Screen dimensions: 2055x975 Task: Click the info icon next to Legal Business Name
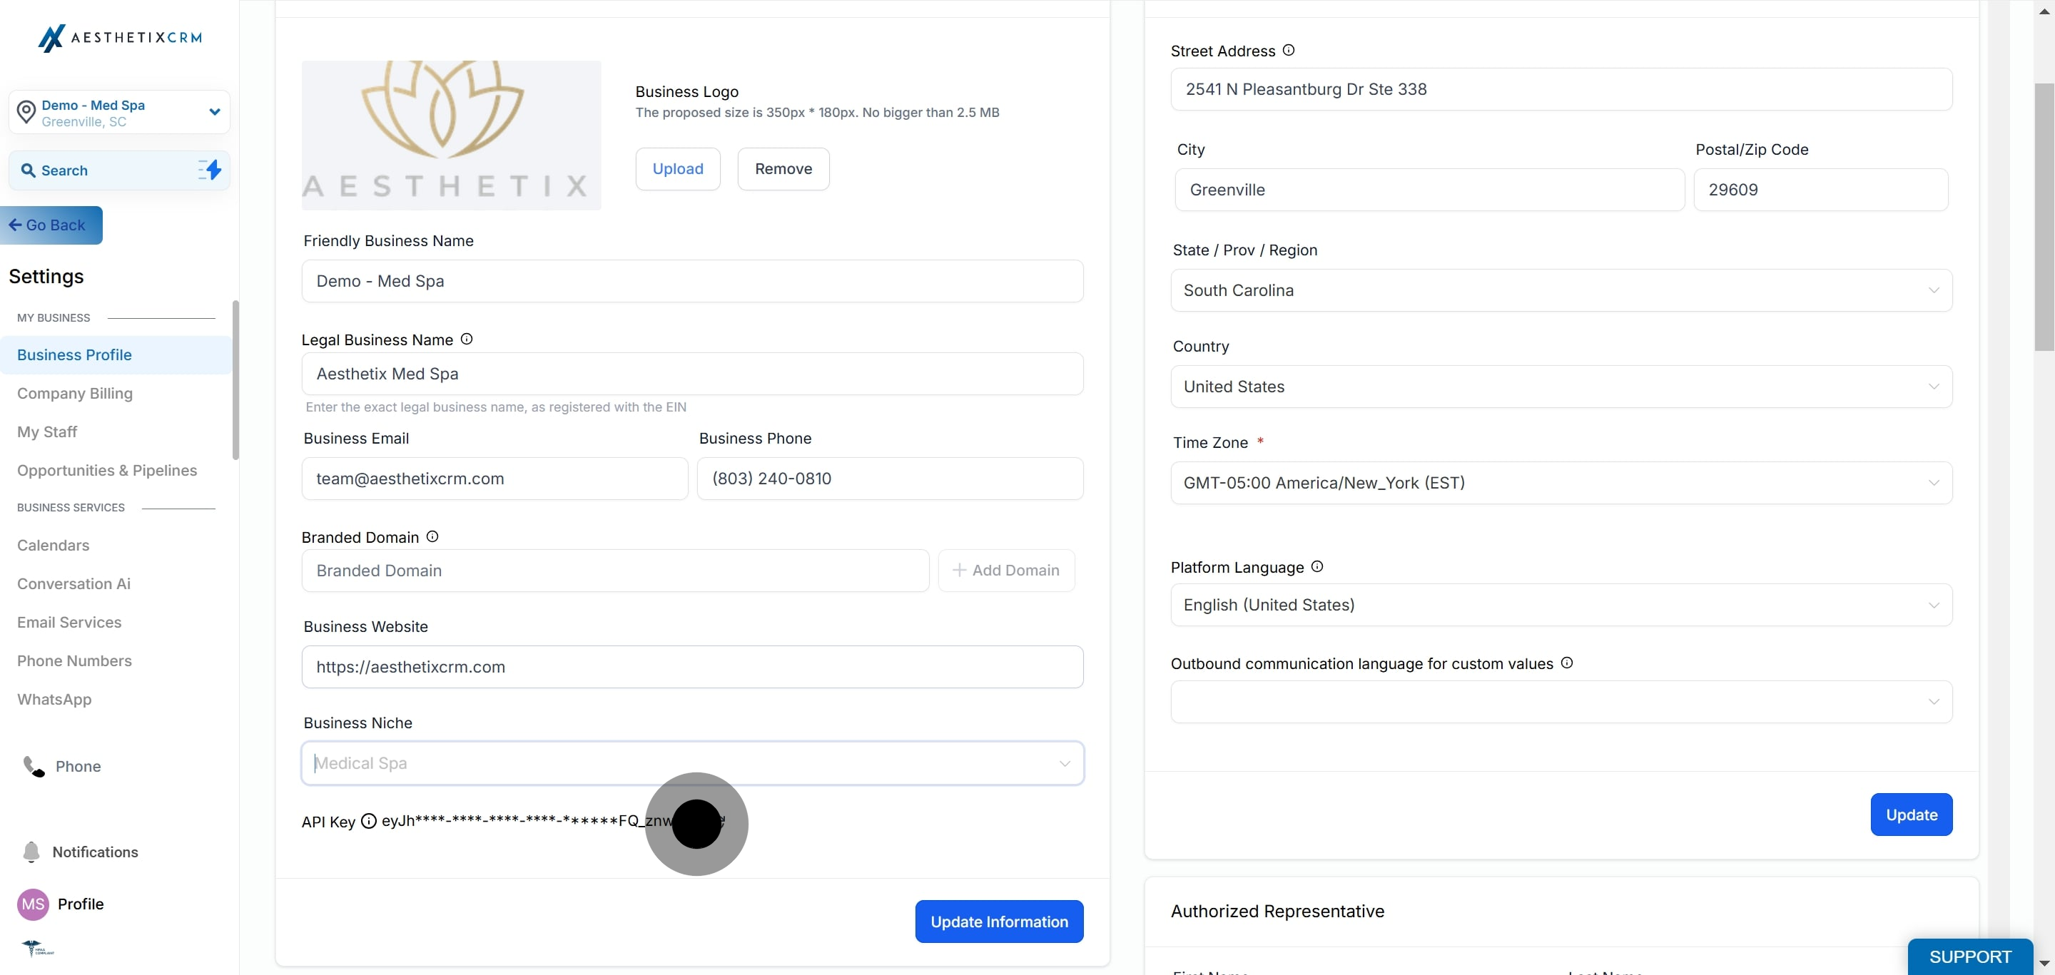(x=467, y=340)
